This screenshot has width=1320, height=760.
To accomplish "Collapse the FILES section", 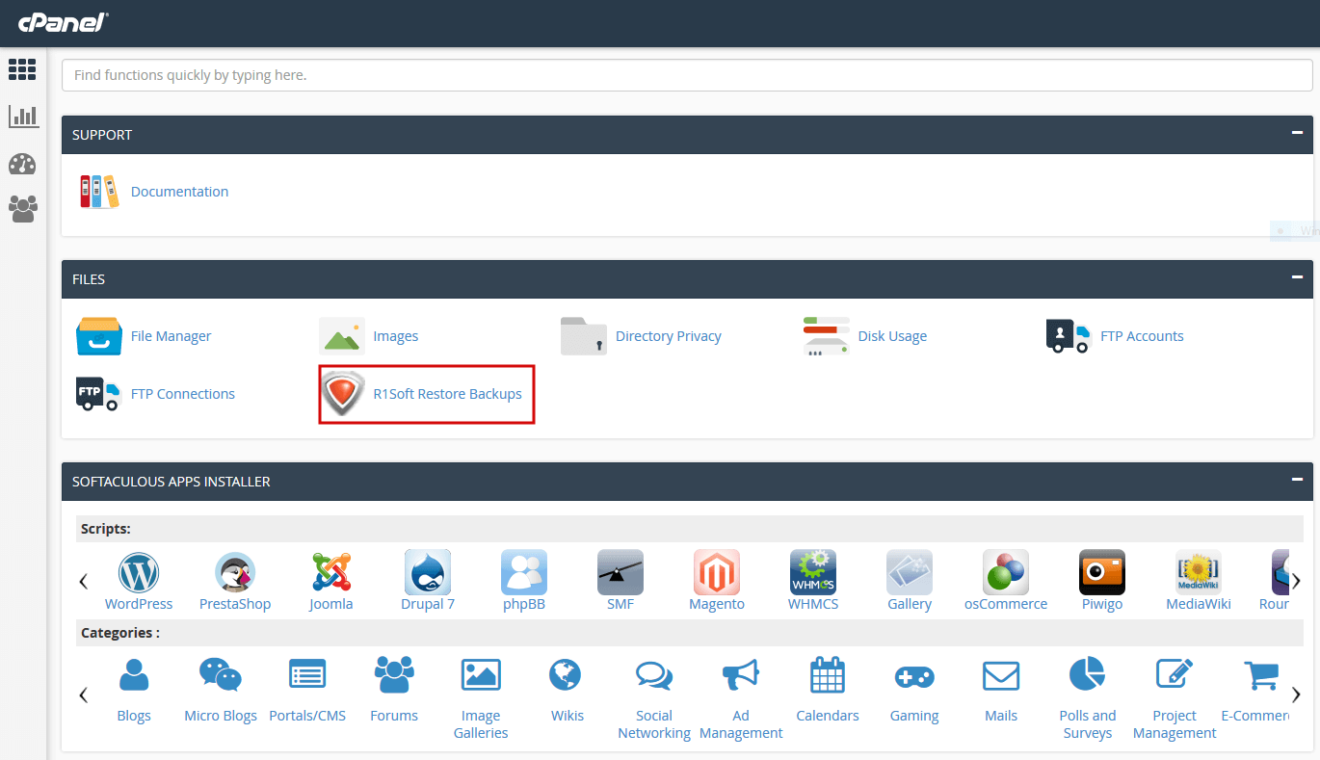I will click(x=1298, y=278).
